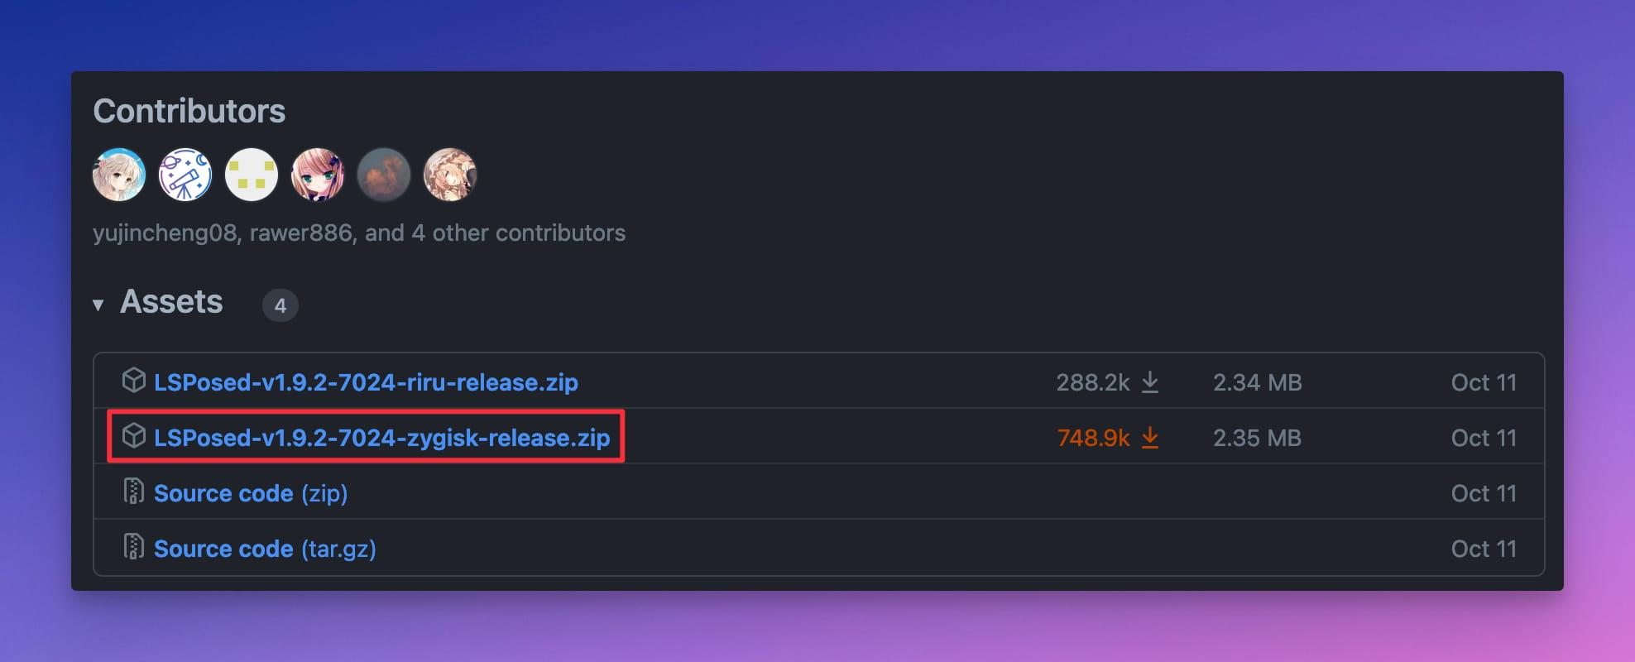This screenshot has width=1635, height=662.
Task: Open dark orange cloud contributor avatar
Action: click(384, 175)
